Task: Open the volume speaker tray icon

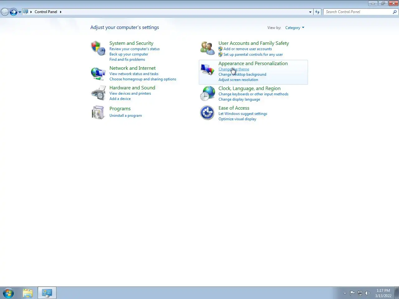Action: tap(368, 293)
